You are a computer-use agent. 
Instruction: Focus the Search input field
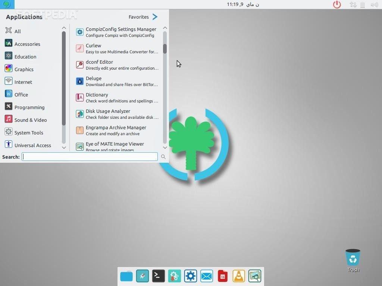point(90,157)
